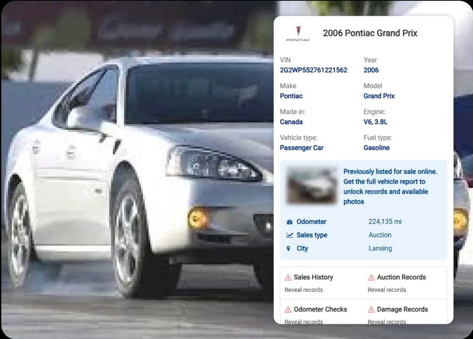Open the blurred vehicle listing thumbnail
Viewport: 473px width, 339px height.
tap(312, 186)
